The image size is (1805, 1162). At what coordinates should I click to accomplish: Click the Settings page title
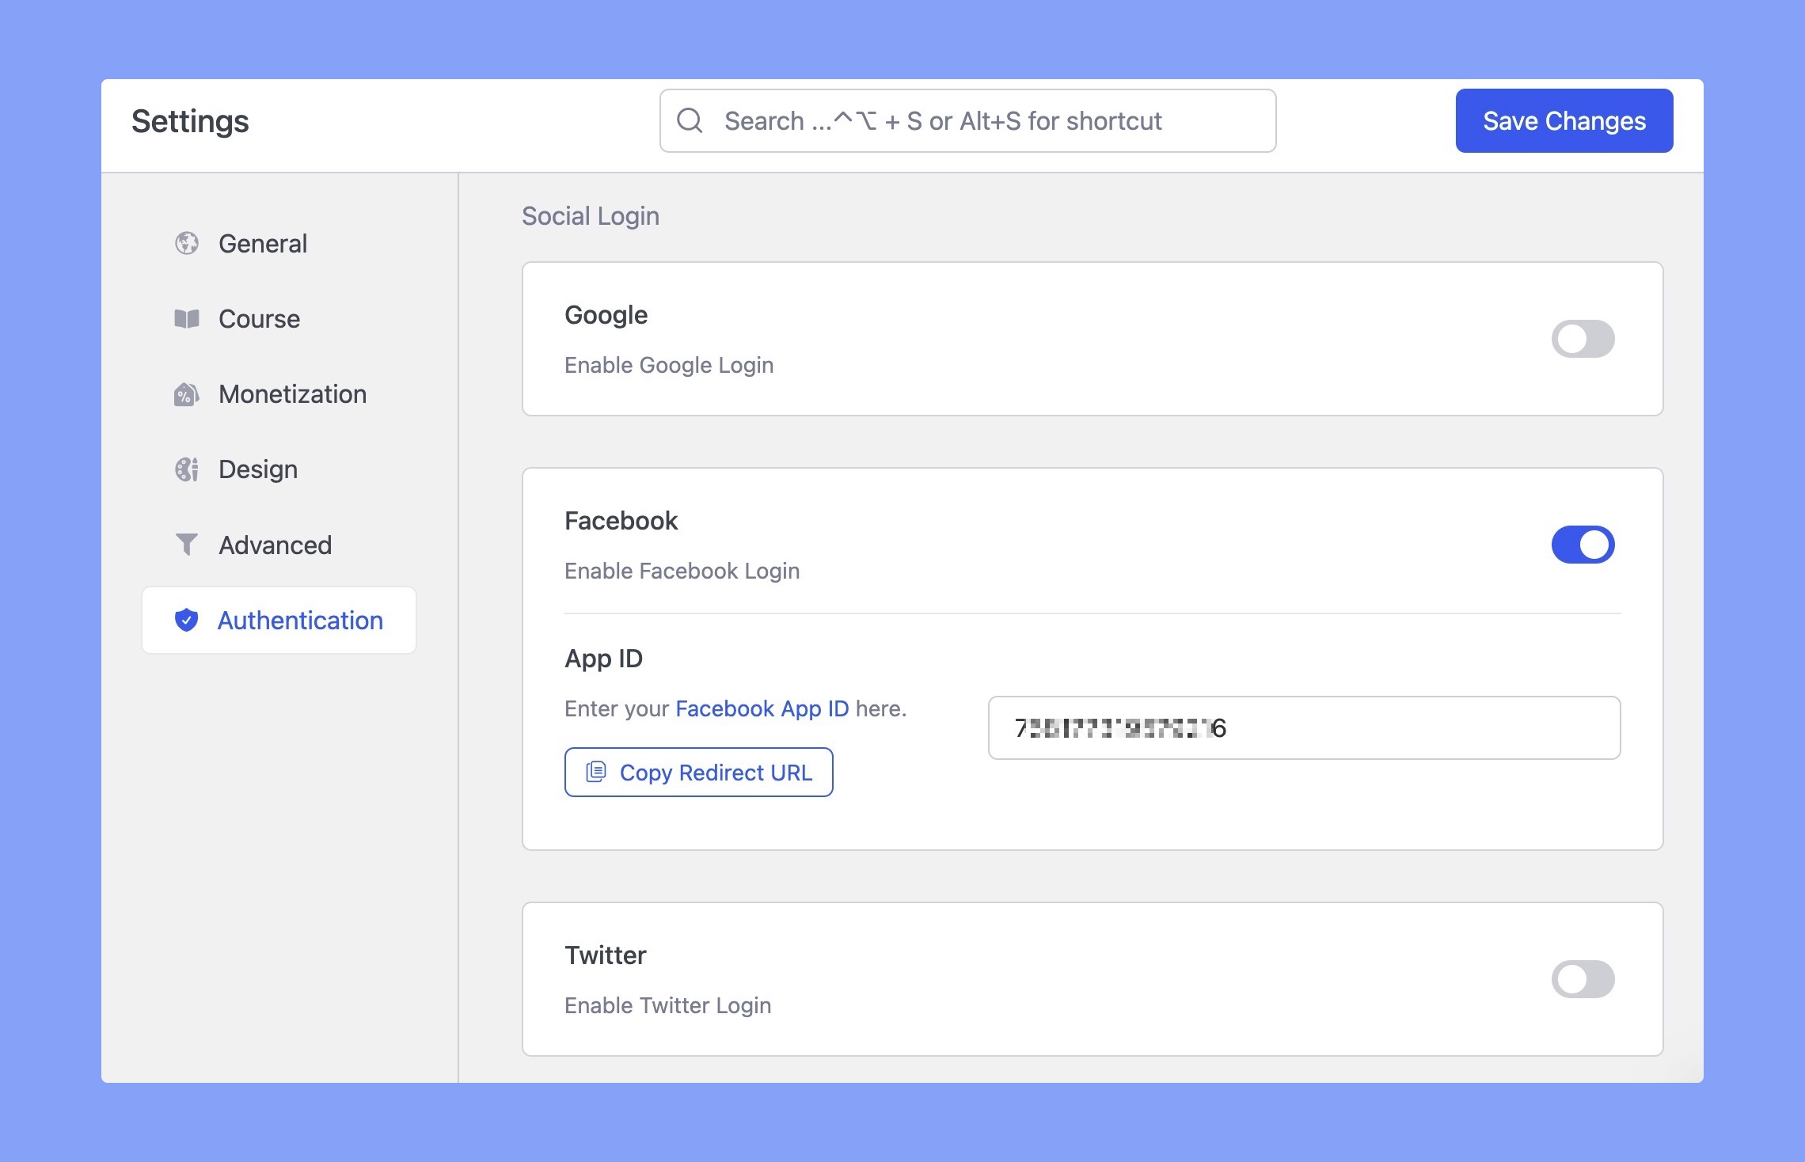tap(190, 121)
